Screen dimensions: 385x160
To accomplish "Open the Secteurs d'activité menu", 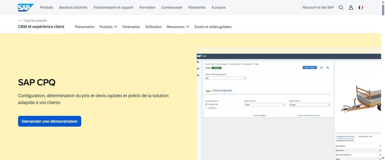I will (73, 7).
